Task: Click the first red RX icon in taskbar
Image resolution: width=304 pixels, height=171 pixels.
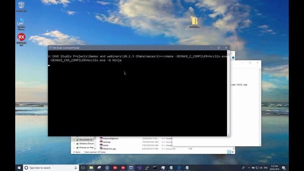Action: pos(115,168)
